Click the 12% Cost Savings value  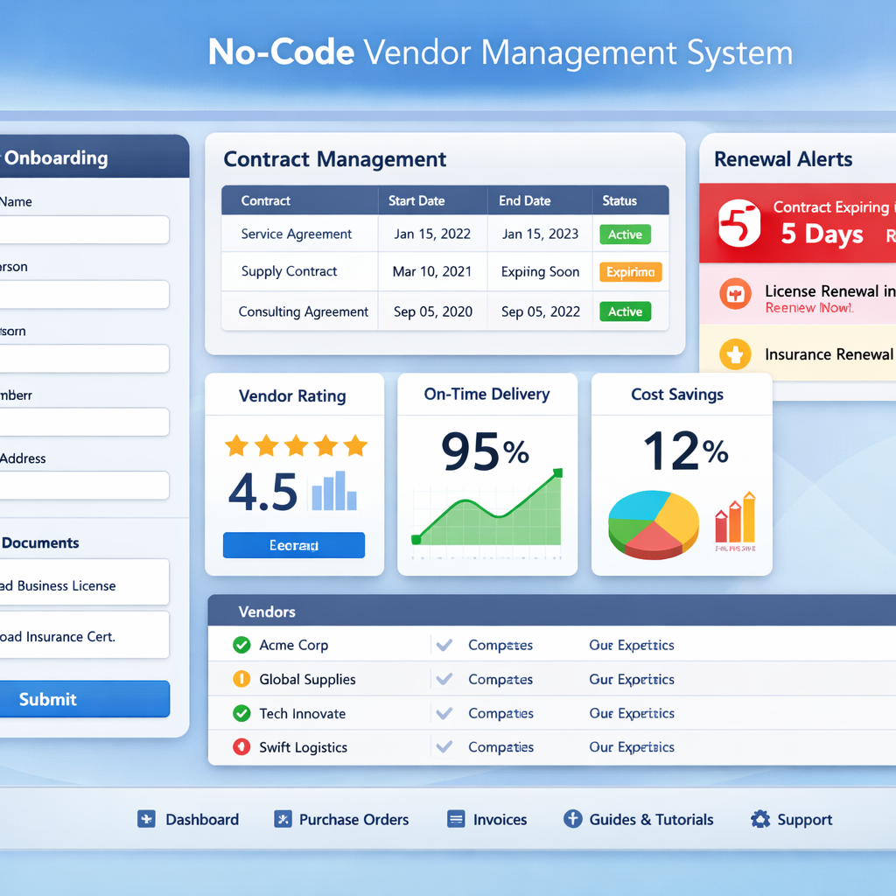tap(686, 451)
